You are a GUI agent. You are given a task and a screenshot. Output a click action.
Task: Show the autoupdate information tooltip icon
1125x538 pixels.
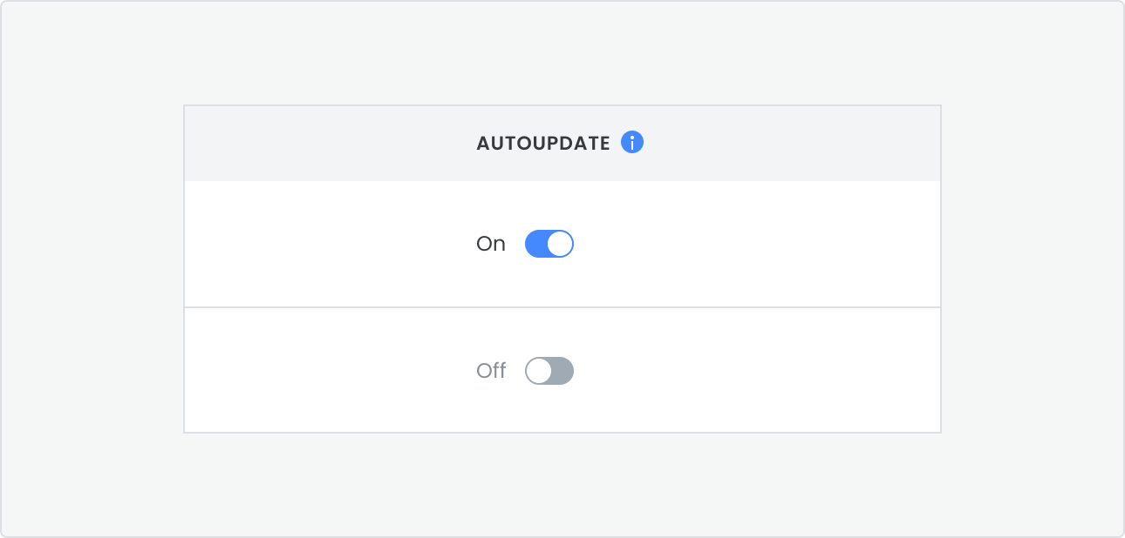[632, 142]
